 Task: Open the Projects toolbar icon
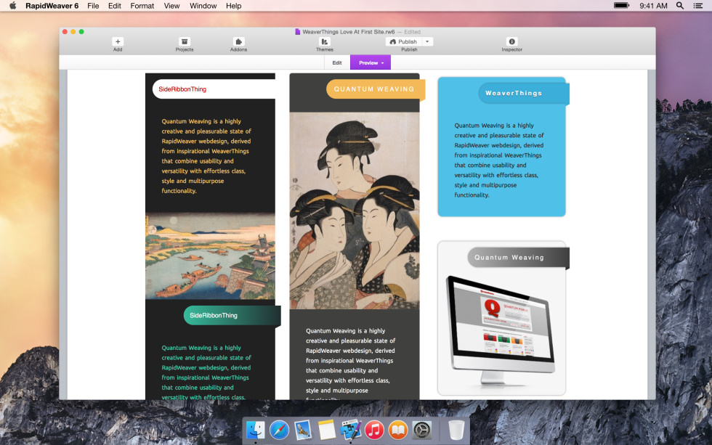tap(185, 41)
